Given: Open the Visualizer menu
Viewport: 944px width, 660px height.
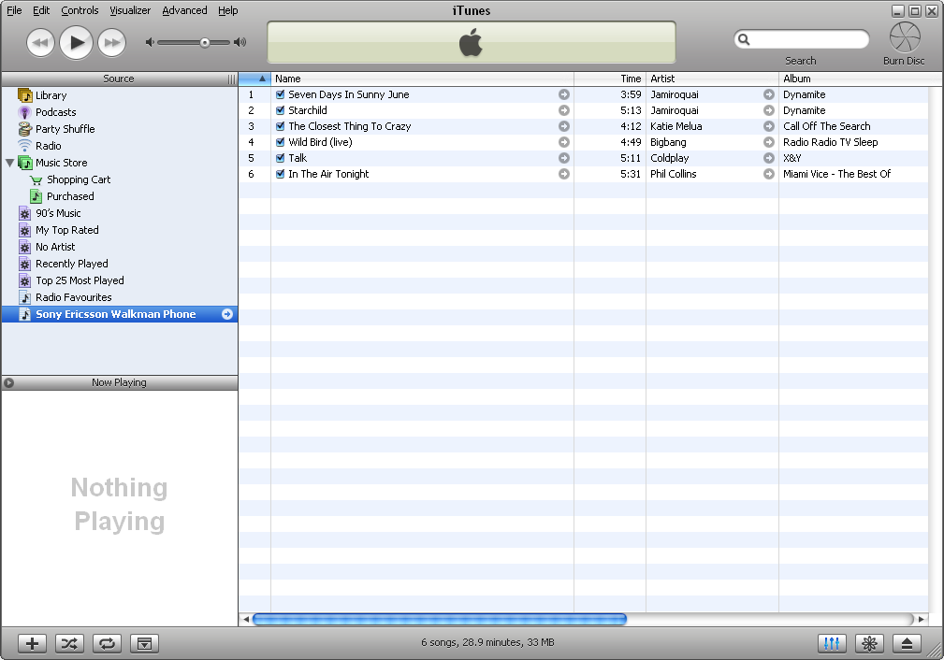Looking at the screenshot, I should point(130,10).
